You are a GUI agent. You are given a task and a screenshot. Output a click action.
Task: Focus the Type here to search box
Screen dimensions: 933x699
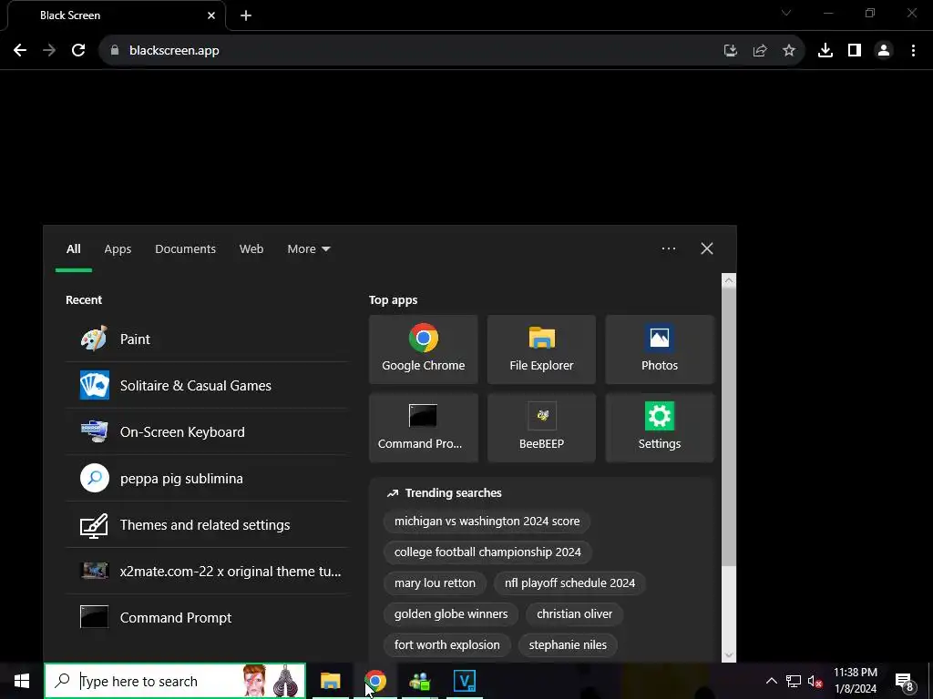175,681
